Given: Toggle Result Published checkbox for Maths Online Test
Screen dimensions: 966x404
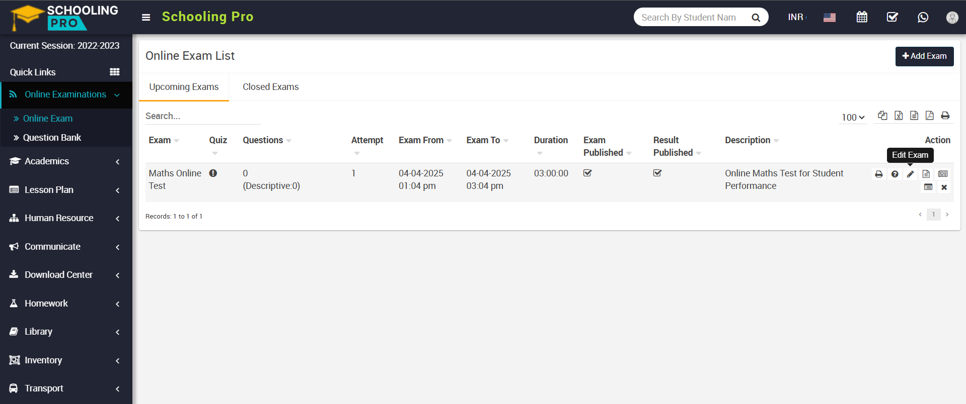Looking at the screenshot, I should click(657, 173).
